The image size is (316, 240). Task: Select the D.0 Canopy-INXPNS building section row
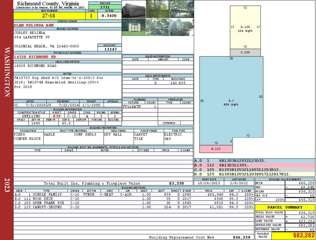[102, 207]
